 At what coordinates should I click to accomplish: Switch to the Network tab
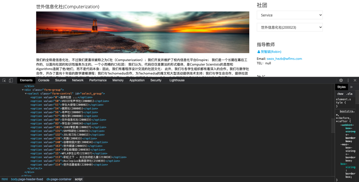78,80
